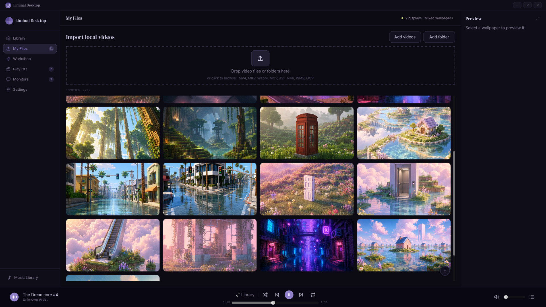Click the upload arrow icon in drop zone
Screen dimensions: 546x307
260,58
